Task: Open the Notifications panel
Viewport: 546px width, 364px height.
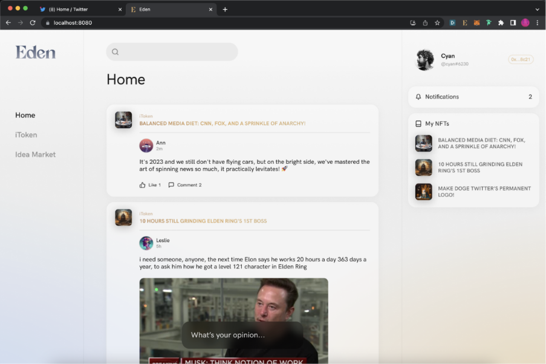Action: point(473,97)
